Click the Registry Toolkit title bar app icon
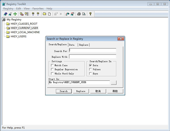The width and height of the screenshot is (170, 131). coord(4,4)
